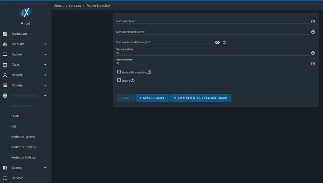323x183 pixels.
Task: Expand the Network menu arrow
Action: (x=45, y=75)
